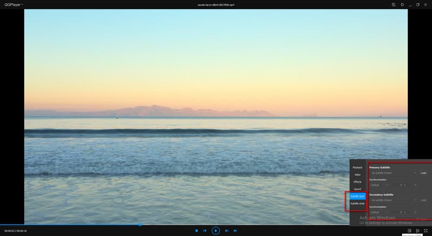This screenshot has width=432, height=236.
Task: Increase secondary subtitle sync with plus
Action: click(x=415, y=212)
